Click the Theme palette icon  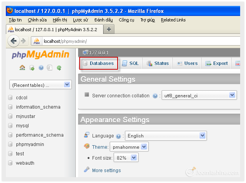(87, 146)
